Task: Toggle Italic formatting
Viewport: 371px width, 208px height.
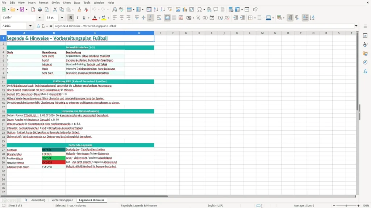Action: point(78,18)
